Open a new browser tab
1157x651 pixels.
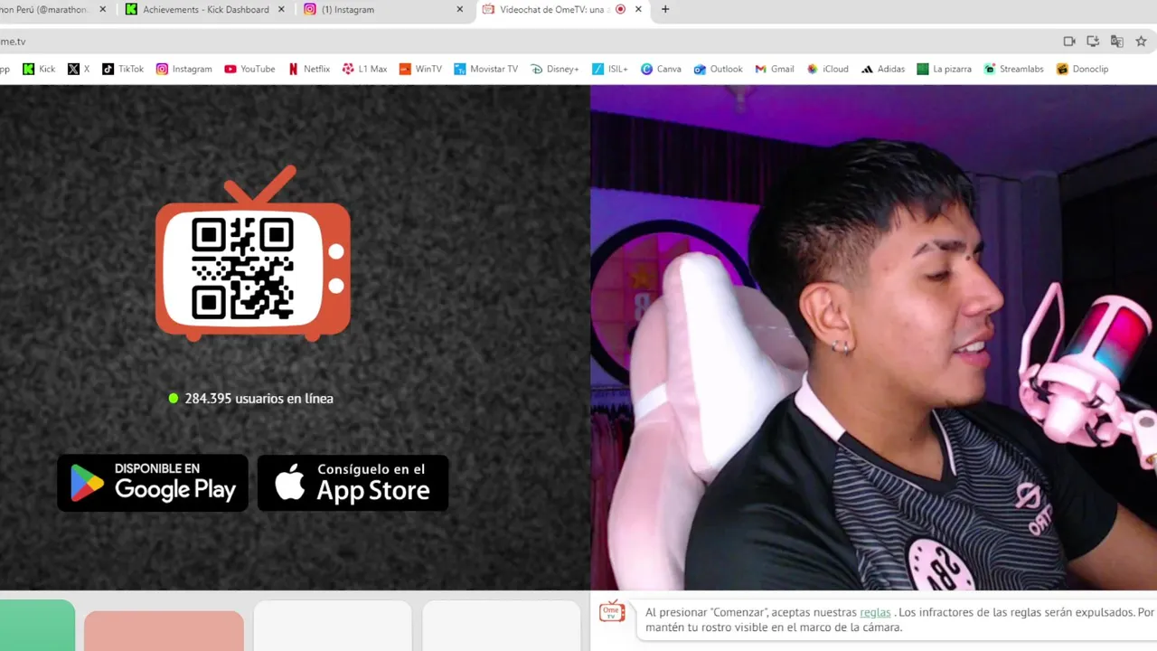(x=665, y=10)
